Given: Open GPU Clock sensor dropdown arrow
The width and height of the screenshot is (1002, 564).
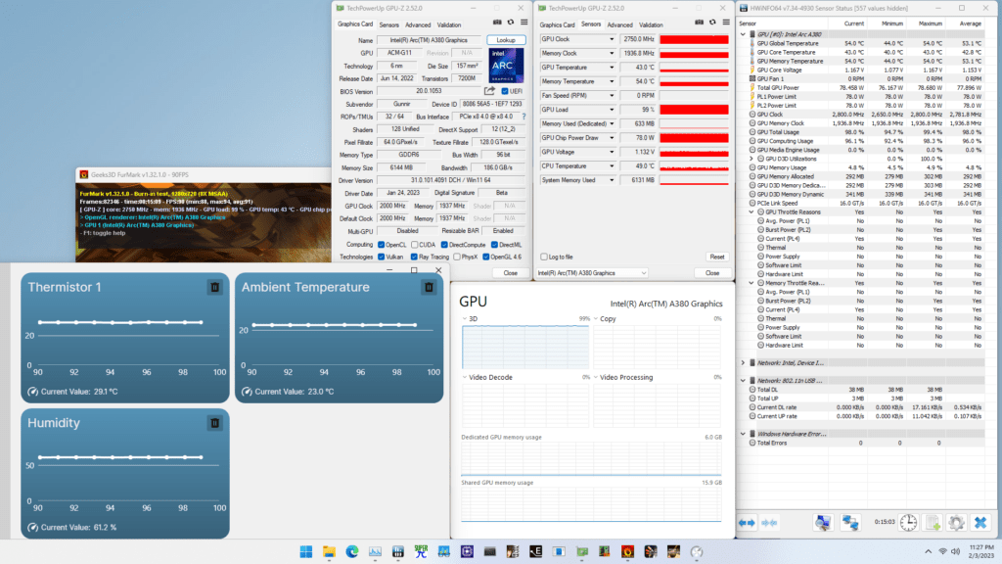Looking at the screenshot, I should tap(612, 39).
